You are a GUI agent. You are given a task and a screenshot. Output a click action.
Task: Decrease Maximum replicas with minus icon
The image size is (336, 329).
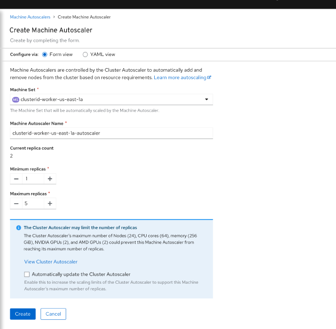coord(16,203)
